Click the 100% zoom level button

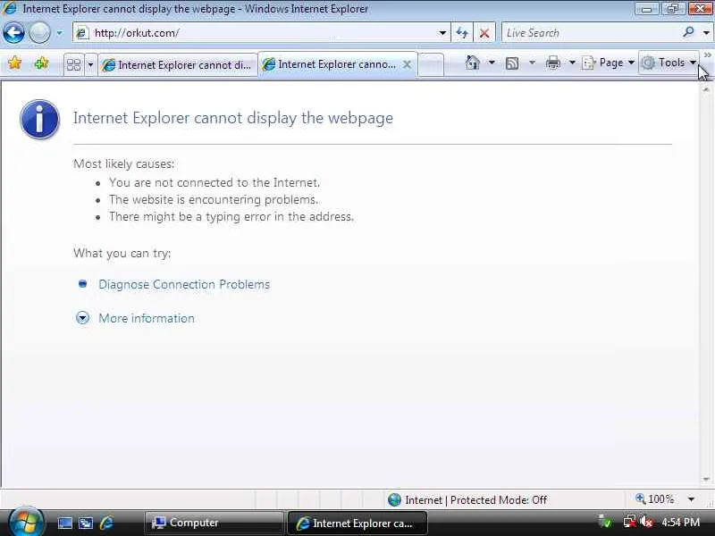[655, 499]
